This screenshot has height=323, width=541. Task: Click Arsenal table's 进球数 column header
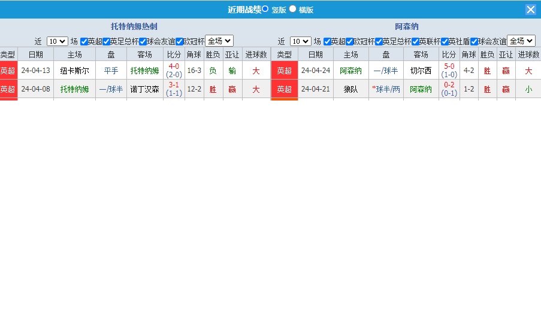point(528,54)
